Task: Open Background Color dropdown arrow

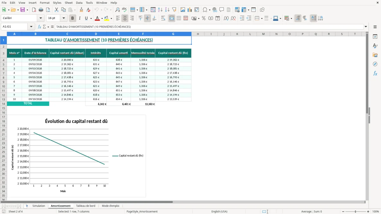Action: click(111, 18)
